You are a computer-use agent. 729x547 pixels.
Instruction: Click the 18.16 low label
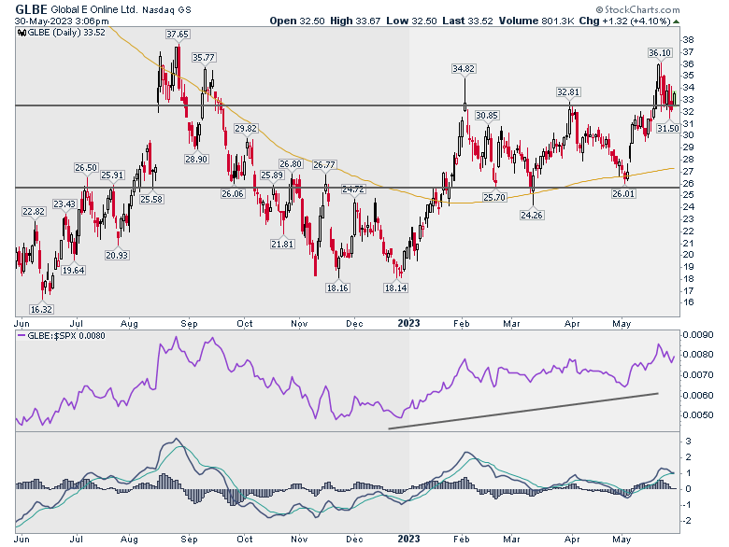[337, 288]
